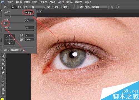Select the Hand tool
The height and width of the screenshot is (100, 139).
tap(3, 89)
